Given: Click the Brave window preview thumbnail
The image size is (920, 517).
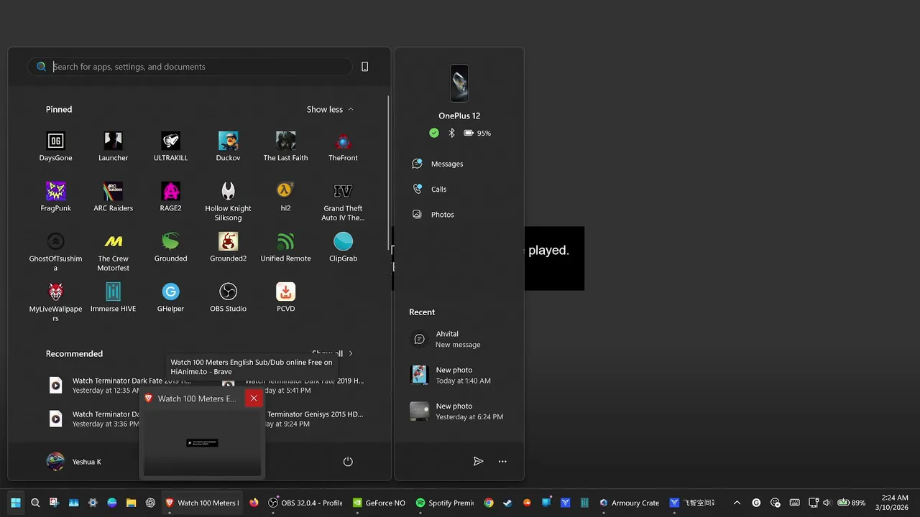Looking at the screenshot, I should pos(202,442).
